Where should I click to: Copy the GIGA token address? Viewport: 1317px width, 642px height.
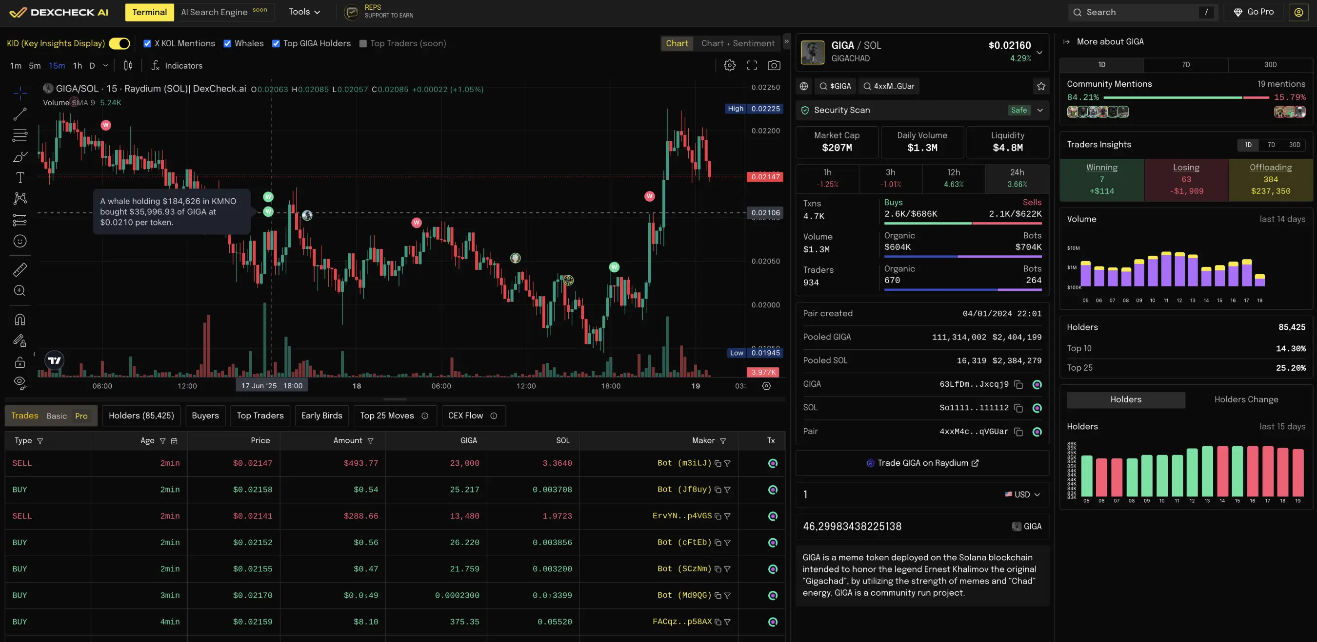pyautogui.click(x=1018, y=385)
